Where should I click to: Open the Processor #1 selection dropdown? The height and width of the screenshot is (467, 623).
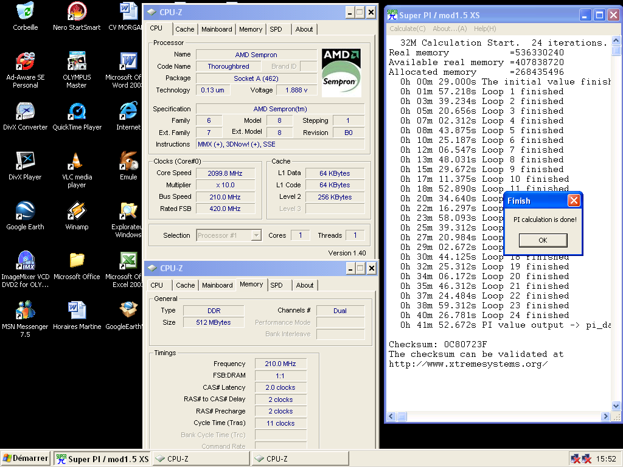(x=257, y=235)
